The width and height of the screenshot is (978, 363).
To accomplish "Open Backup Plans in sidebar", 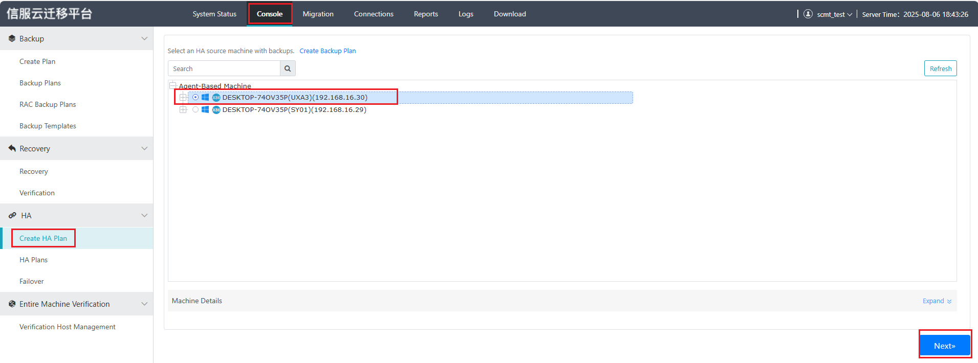I will coord(40,83).
